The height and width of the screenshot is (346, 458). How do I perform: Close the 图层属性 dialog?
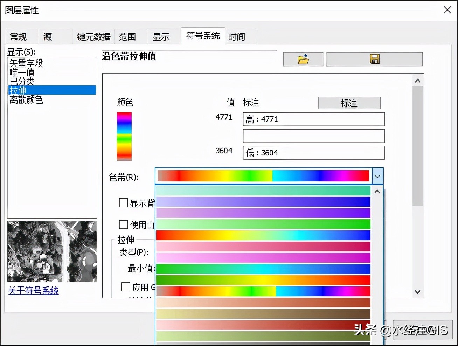pyautogui.click(x=447, y=10)
